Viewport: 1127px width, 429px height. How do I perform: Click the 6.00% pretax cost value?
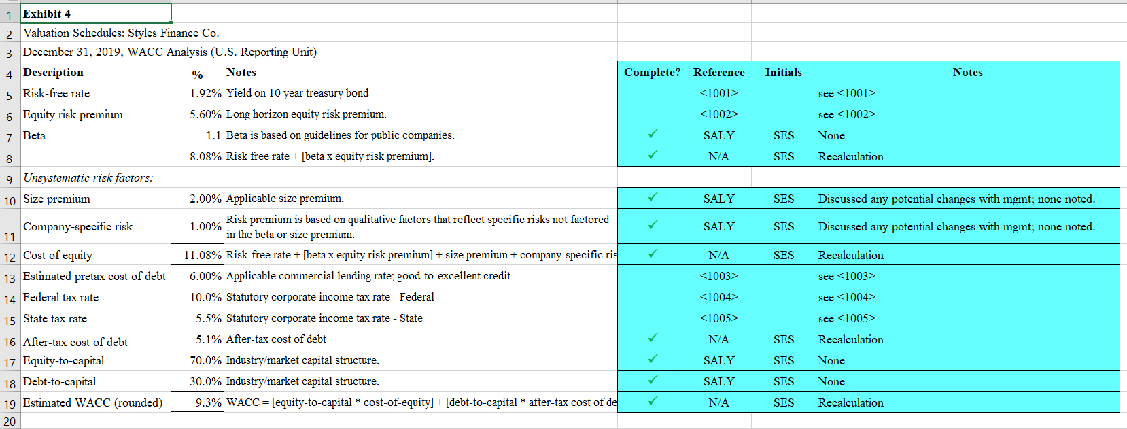[x=197, y=276]
